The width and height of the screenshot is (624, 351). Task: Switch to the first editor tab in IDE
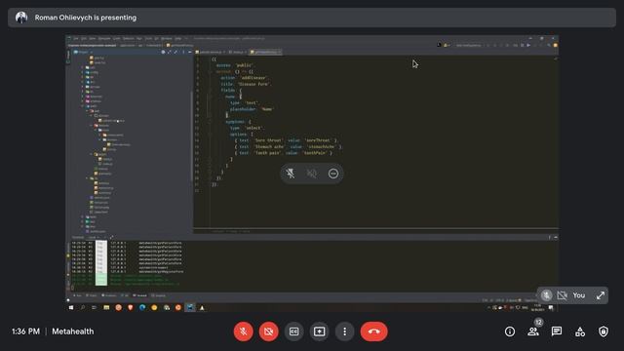211,52
